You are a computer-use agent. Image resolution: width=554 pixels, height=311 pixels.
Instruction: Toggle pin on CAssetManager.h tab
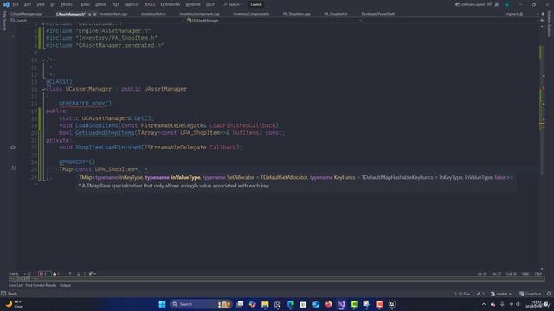coord(89,14)
